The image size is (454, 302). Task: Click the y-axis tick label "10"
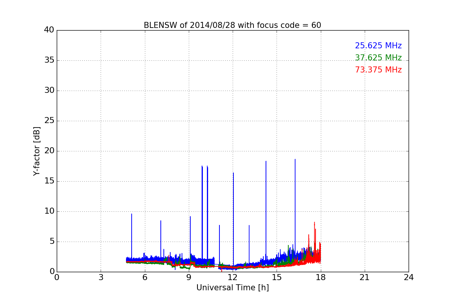49,211
